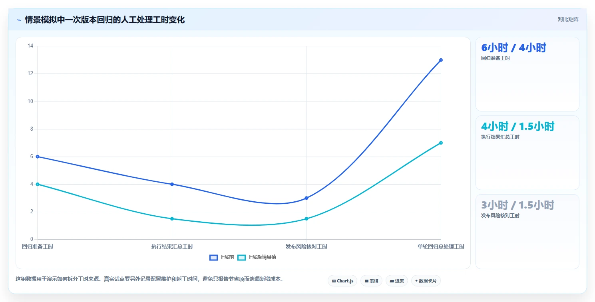Select the Chart.js chip

[x=342, y=281]
